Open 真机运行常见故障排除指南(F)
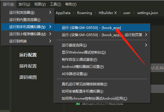The width and height of the screenshot is (164, 112). [x=102, y=84]
